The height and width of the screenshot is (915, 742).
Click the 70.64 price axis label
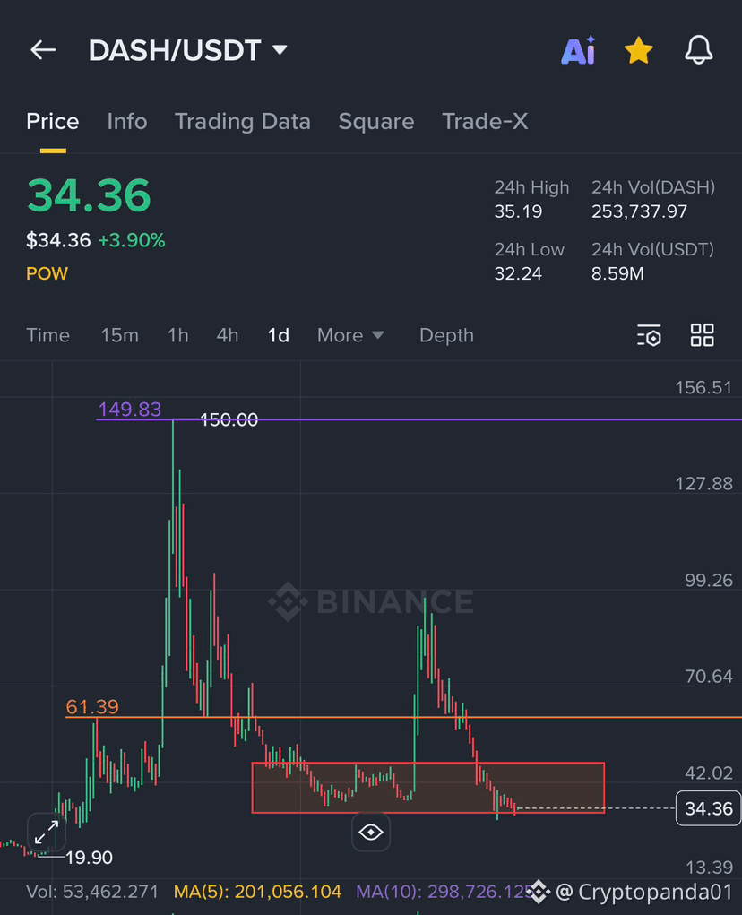click(709, 677)
